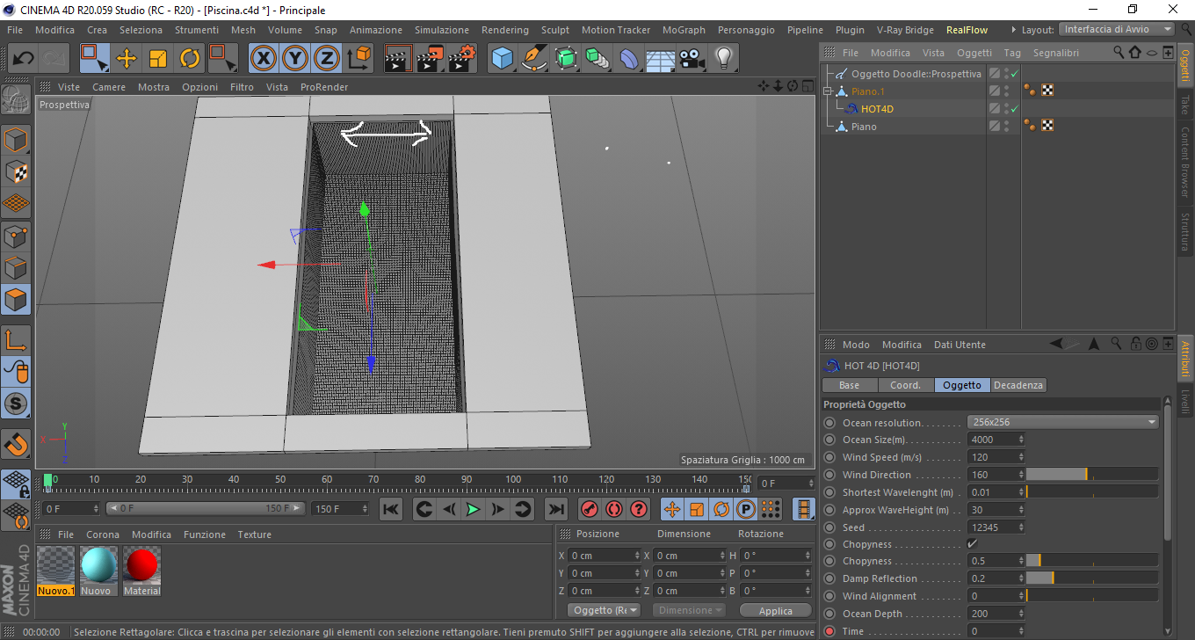1195x640 pixels.
Task: Choose the rectangle selection tool icon
Action: 94,59
